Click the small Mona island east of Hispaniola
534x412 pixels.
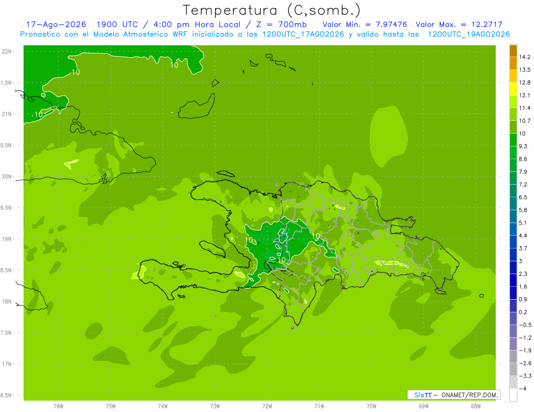tap(481, 296)
